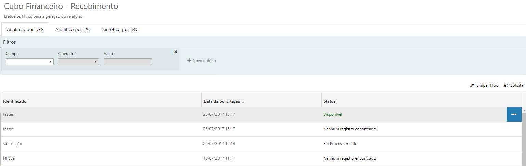Screen dimensions: 526x166
Task: Remove the filter criterion with X icon
Action: (x=176, y=52)
